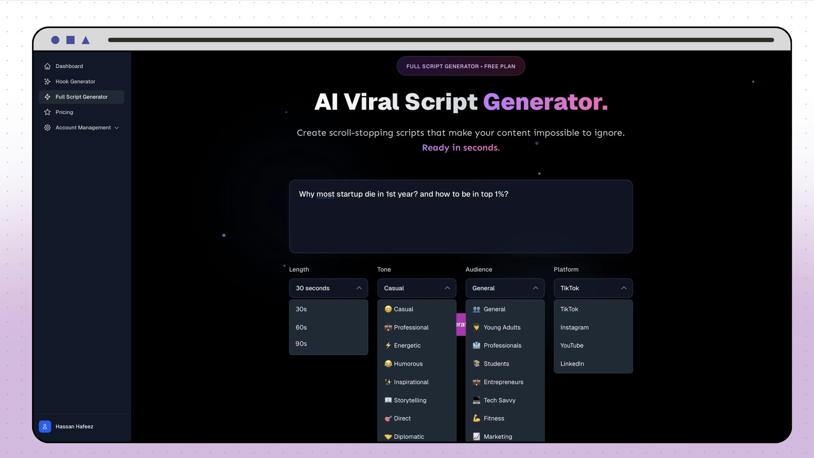Pick Entrepreneurs from the audience list
The height and width of the screenshot is (458, 814).
point(503,382)
